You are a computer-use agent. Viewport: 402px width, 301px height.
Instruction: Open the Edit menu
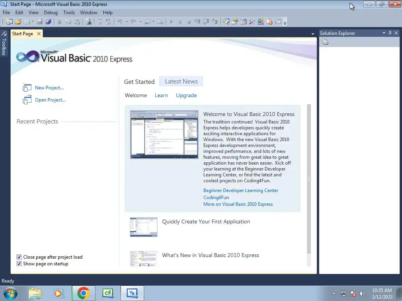point(19,12)
